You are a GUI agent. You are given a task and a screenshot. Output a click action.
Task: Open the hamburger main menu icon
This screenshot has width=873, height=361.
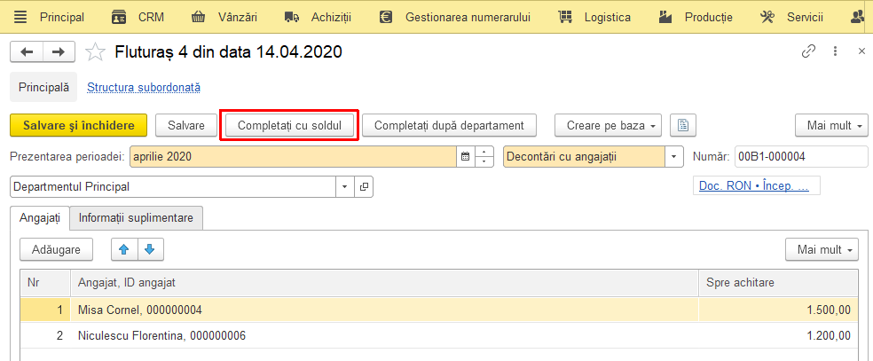click(20, 17)
